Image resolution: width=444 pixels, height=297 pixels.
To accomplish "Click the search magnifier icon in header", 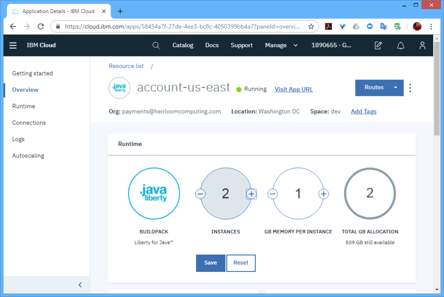I will [x=156, y=45].
